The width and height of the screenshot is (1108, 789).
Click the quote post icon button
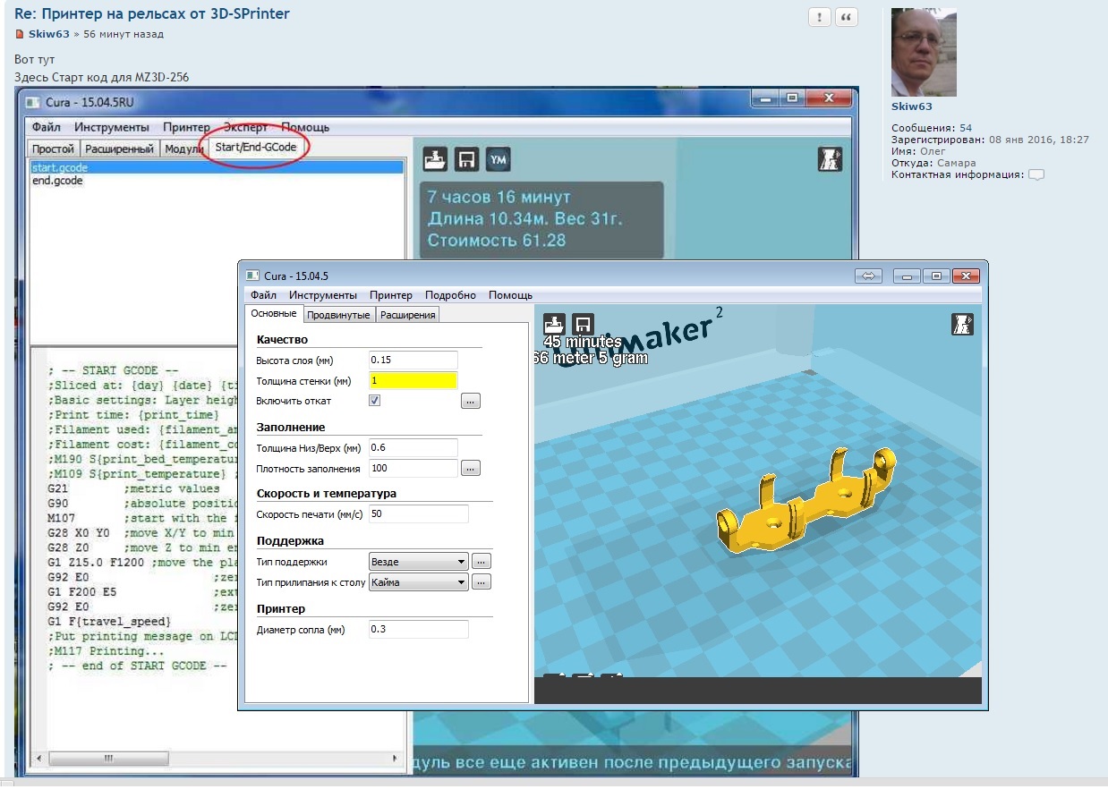(847, 18)
